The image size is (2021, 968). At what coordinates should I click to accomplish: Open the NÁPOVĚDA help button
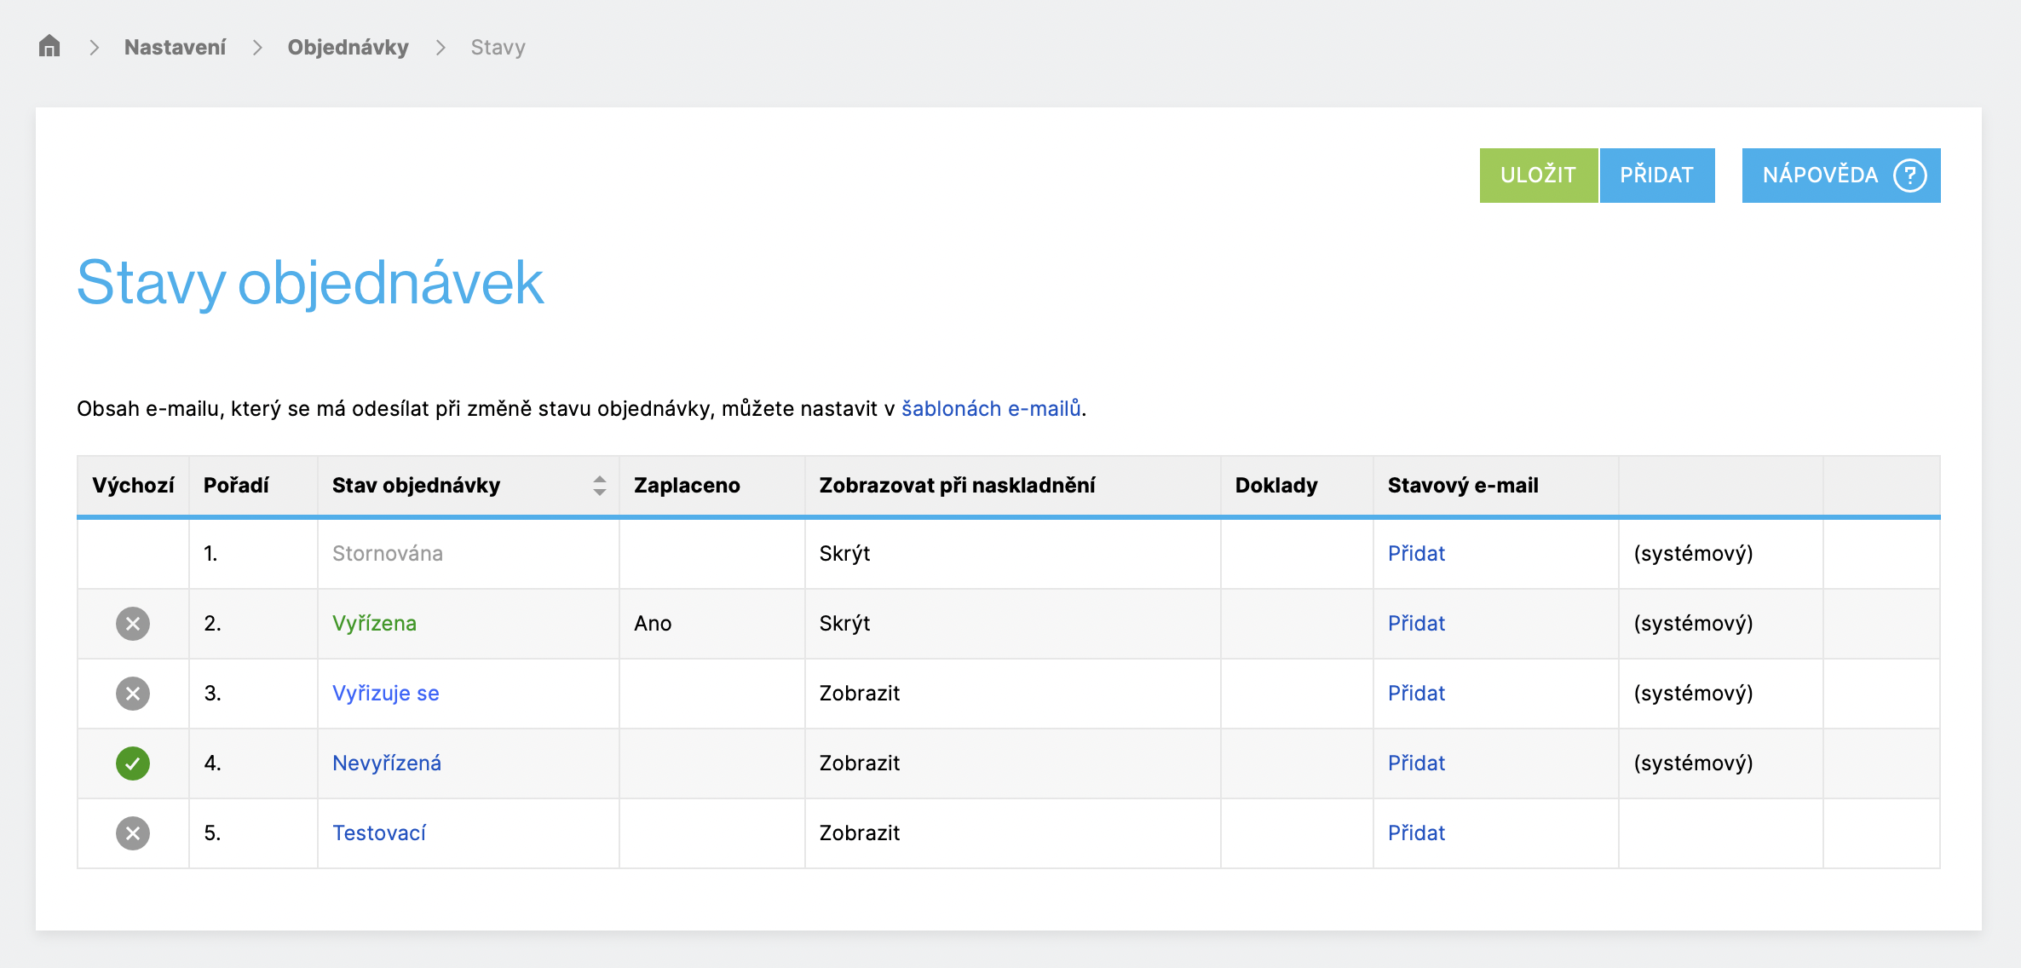coord(1820,176)
